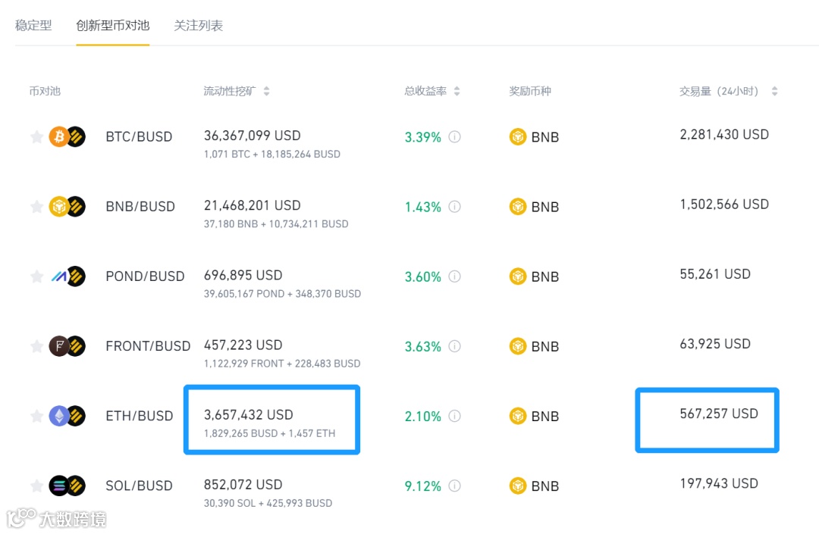Open the BNB/BUSD pool
819x534 pixels.
tap(140, 207)
